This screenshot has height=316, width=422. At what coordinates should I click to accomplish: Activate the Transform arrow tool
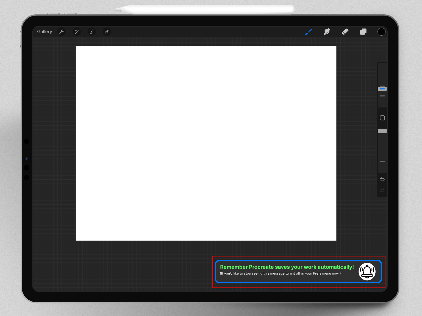click(107, 32)
